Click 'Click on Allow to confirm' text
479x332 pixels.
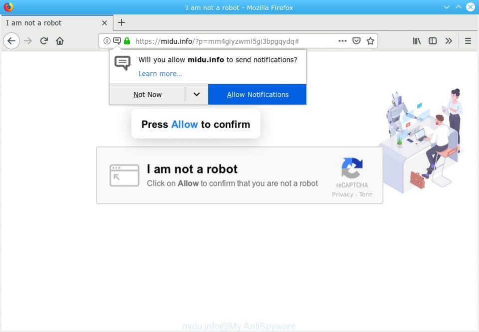click(x=232, y=183)
